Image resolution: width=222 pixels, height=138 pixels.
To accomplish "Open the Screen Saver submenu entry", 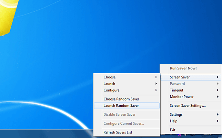I will point(191,77).
